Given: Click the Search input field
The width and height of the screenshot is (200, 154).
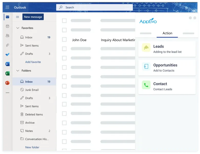Looking at the screenshot, I should [x=95, y=7].
